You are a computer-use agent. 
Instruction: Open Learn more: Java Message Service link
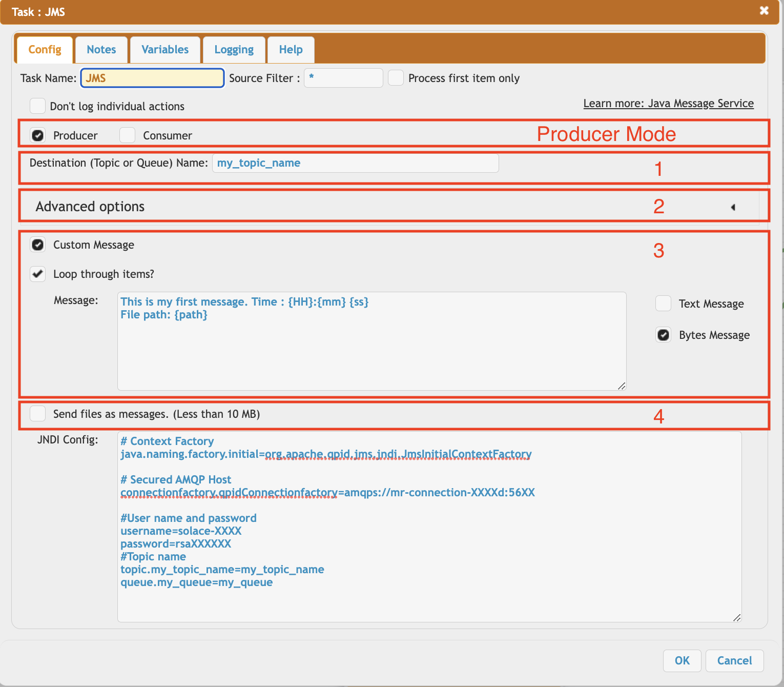click(669, 104)
